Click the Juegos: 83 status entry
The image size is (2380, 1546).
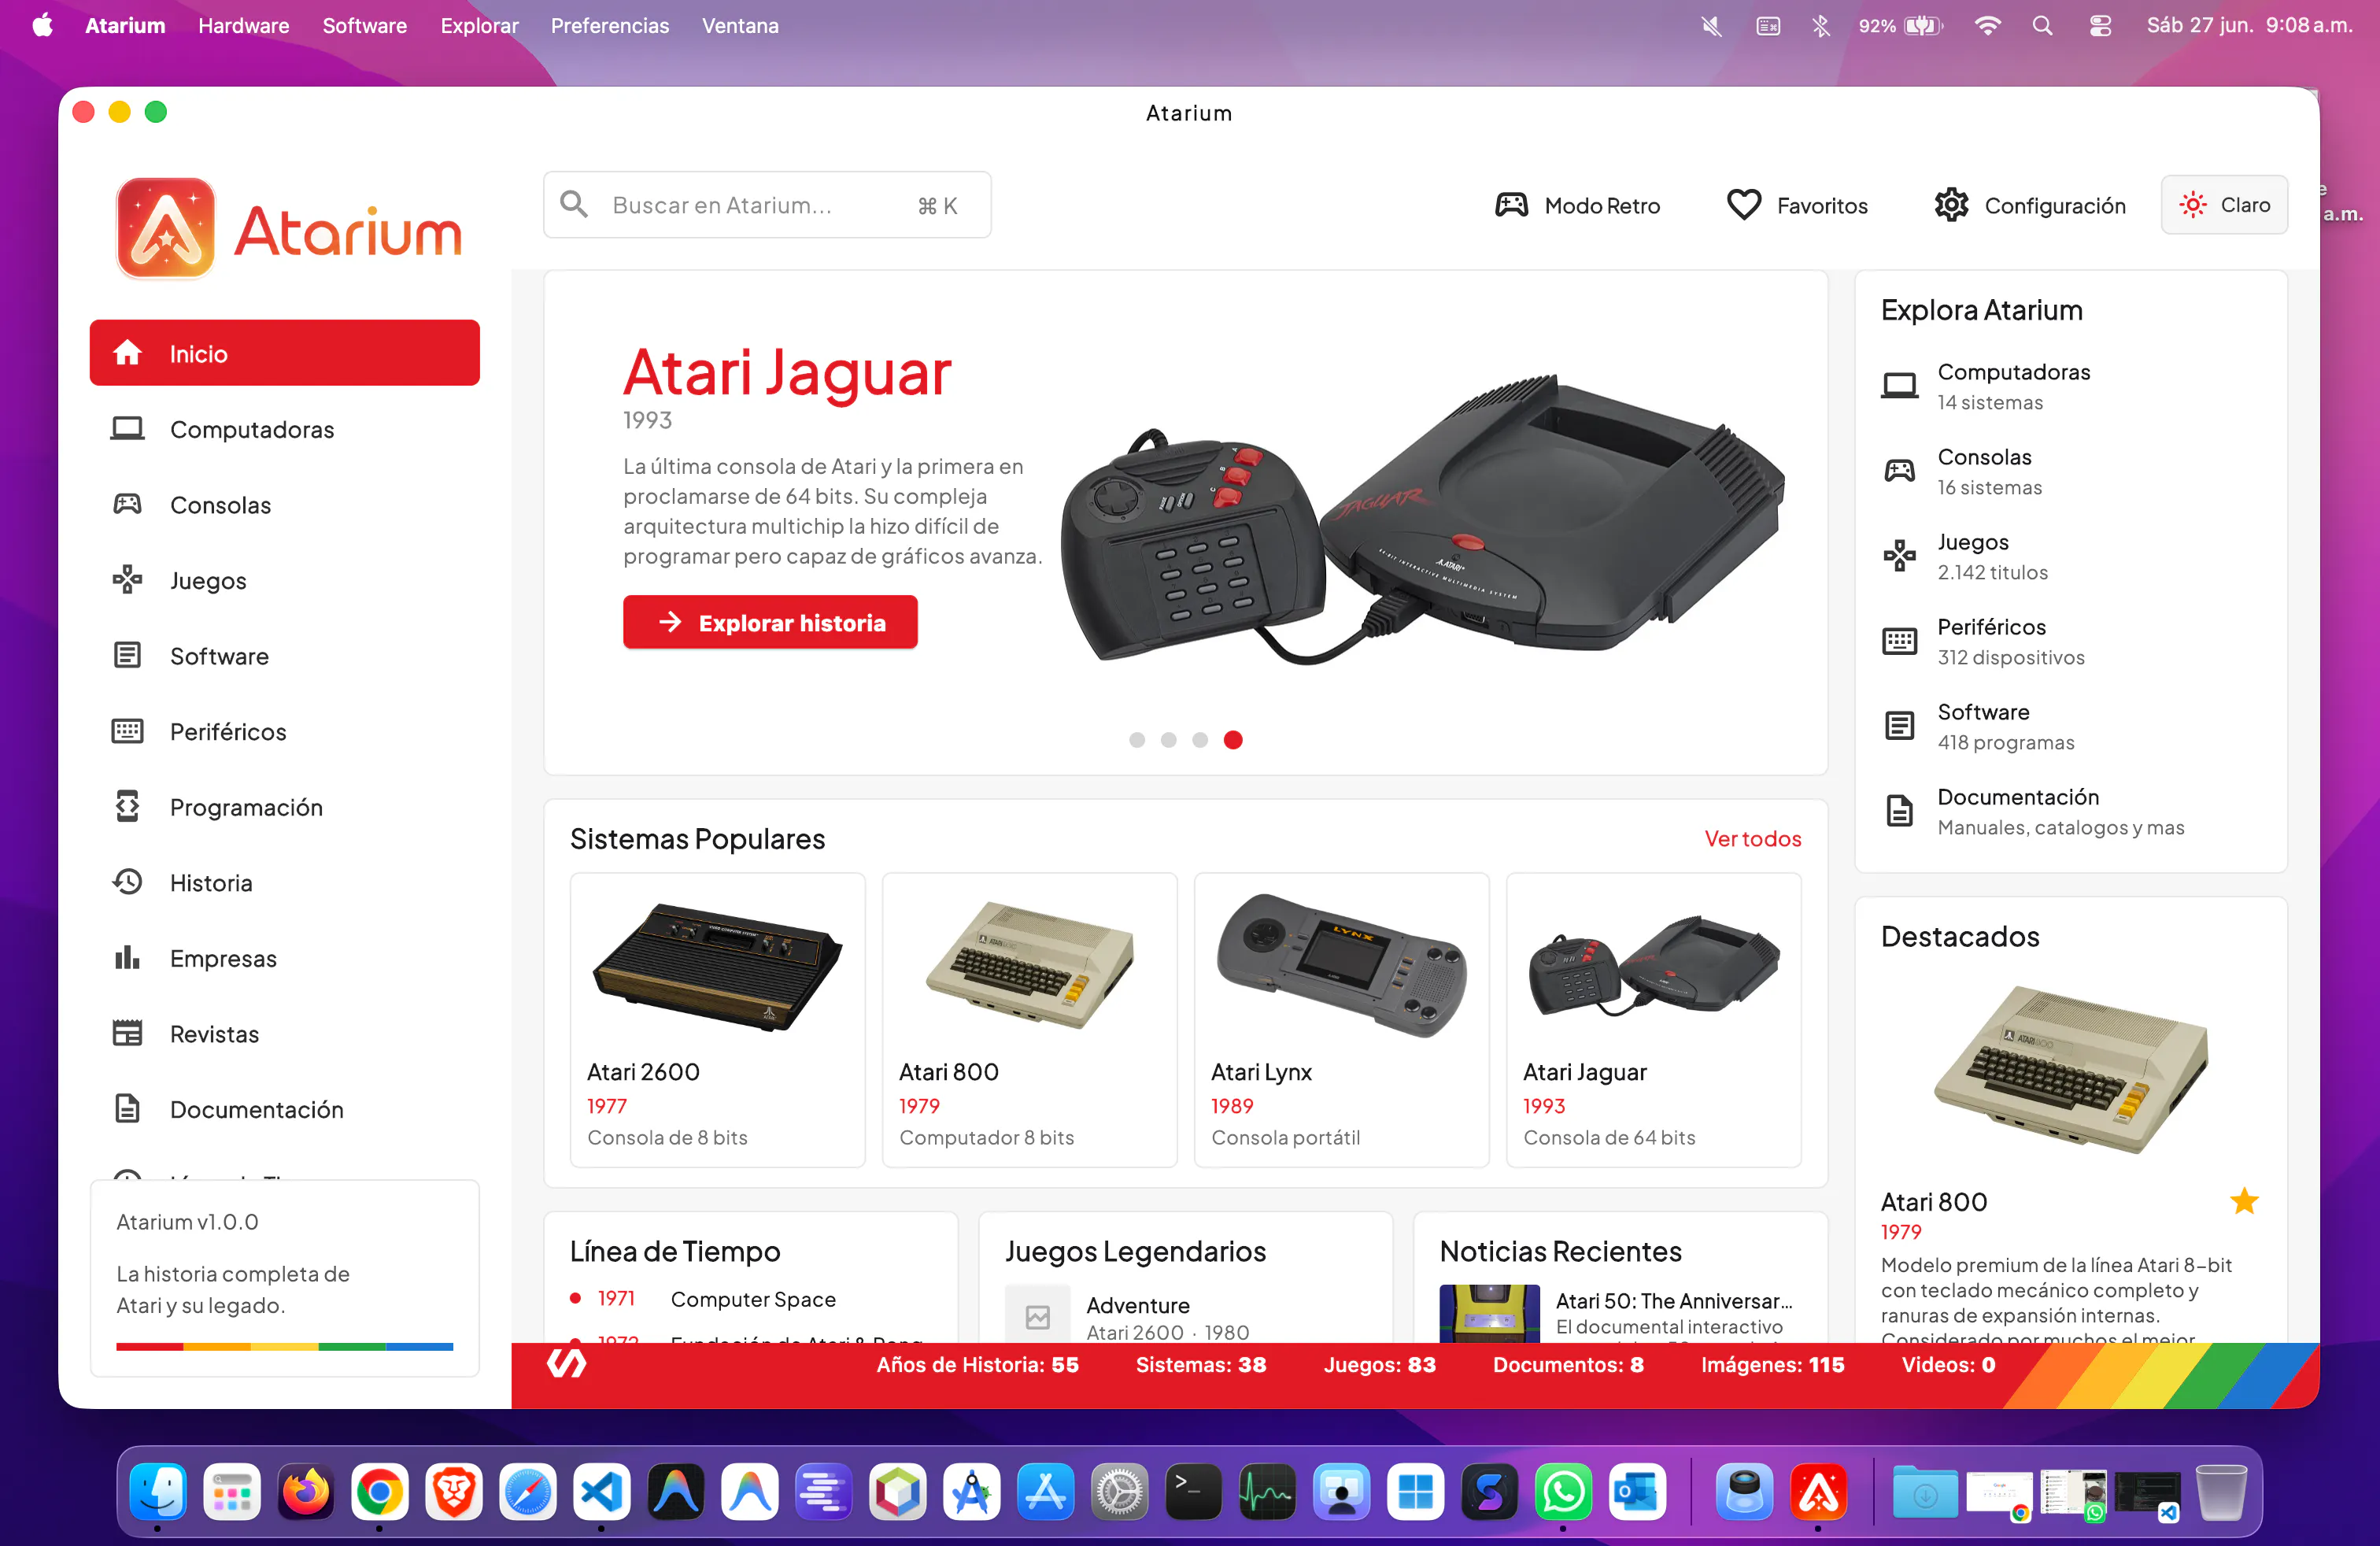(1379, 1364)
